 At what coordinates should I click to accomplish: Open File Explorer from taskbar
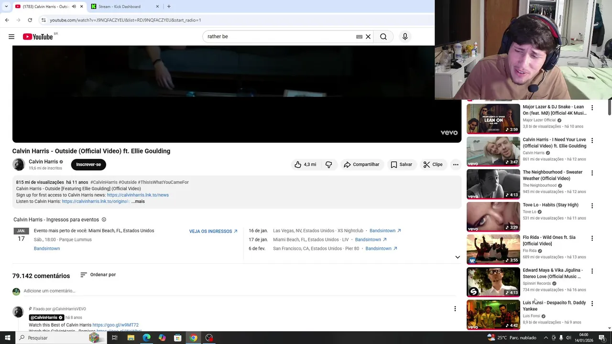[131, 338]
